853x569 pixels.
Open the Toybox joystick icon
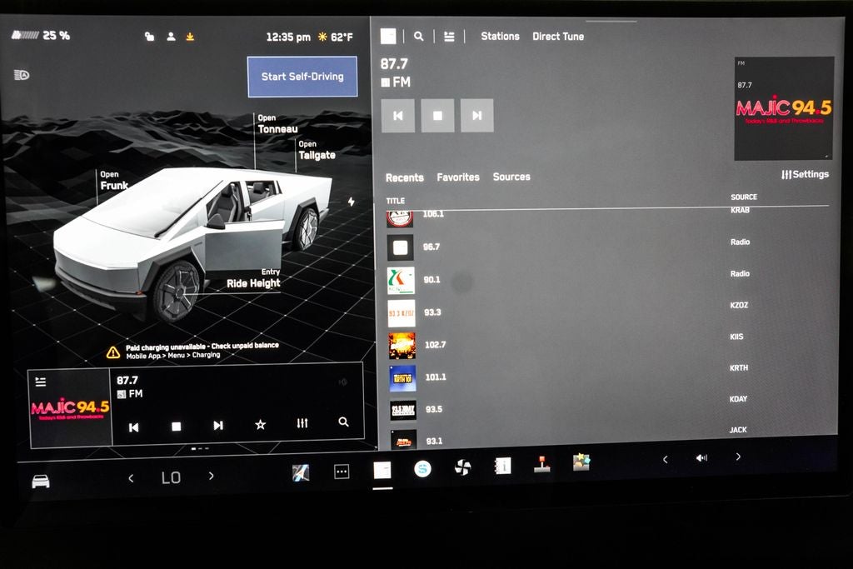(x=541, y=465)
